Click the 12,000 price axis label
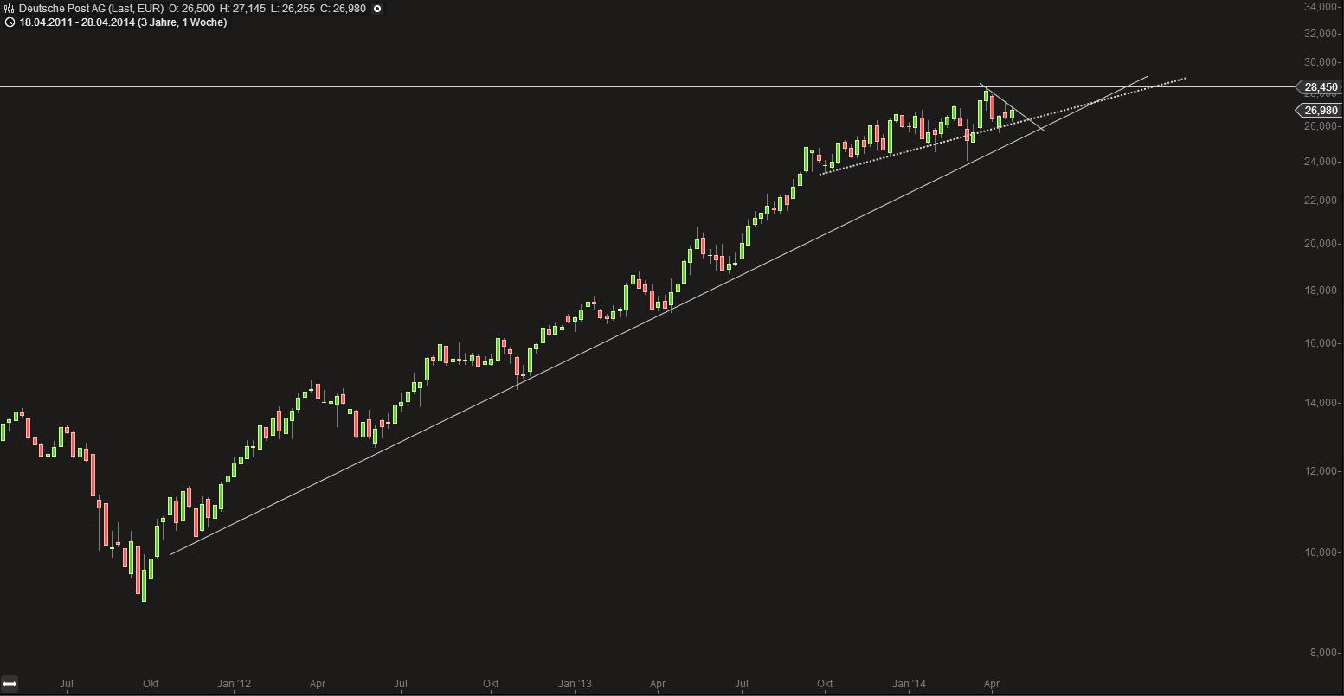 pos(1321,471)
